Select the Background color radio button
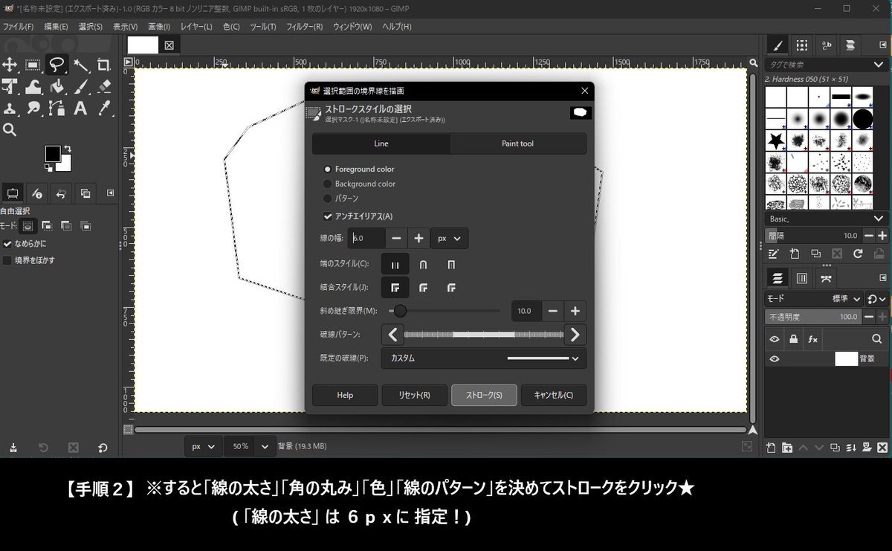This screenshot has height=551, width=892. coord(327,184)
